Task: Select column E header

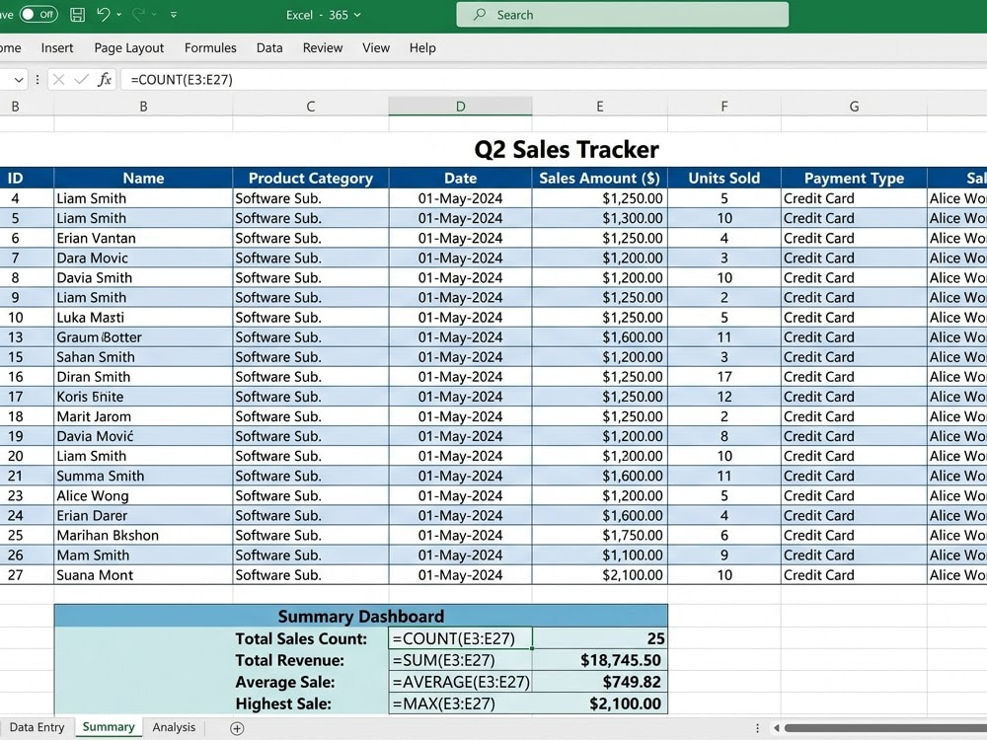Action: [x=600, y=107]
